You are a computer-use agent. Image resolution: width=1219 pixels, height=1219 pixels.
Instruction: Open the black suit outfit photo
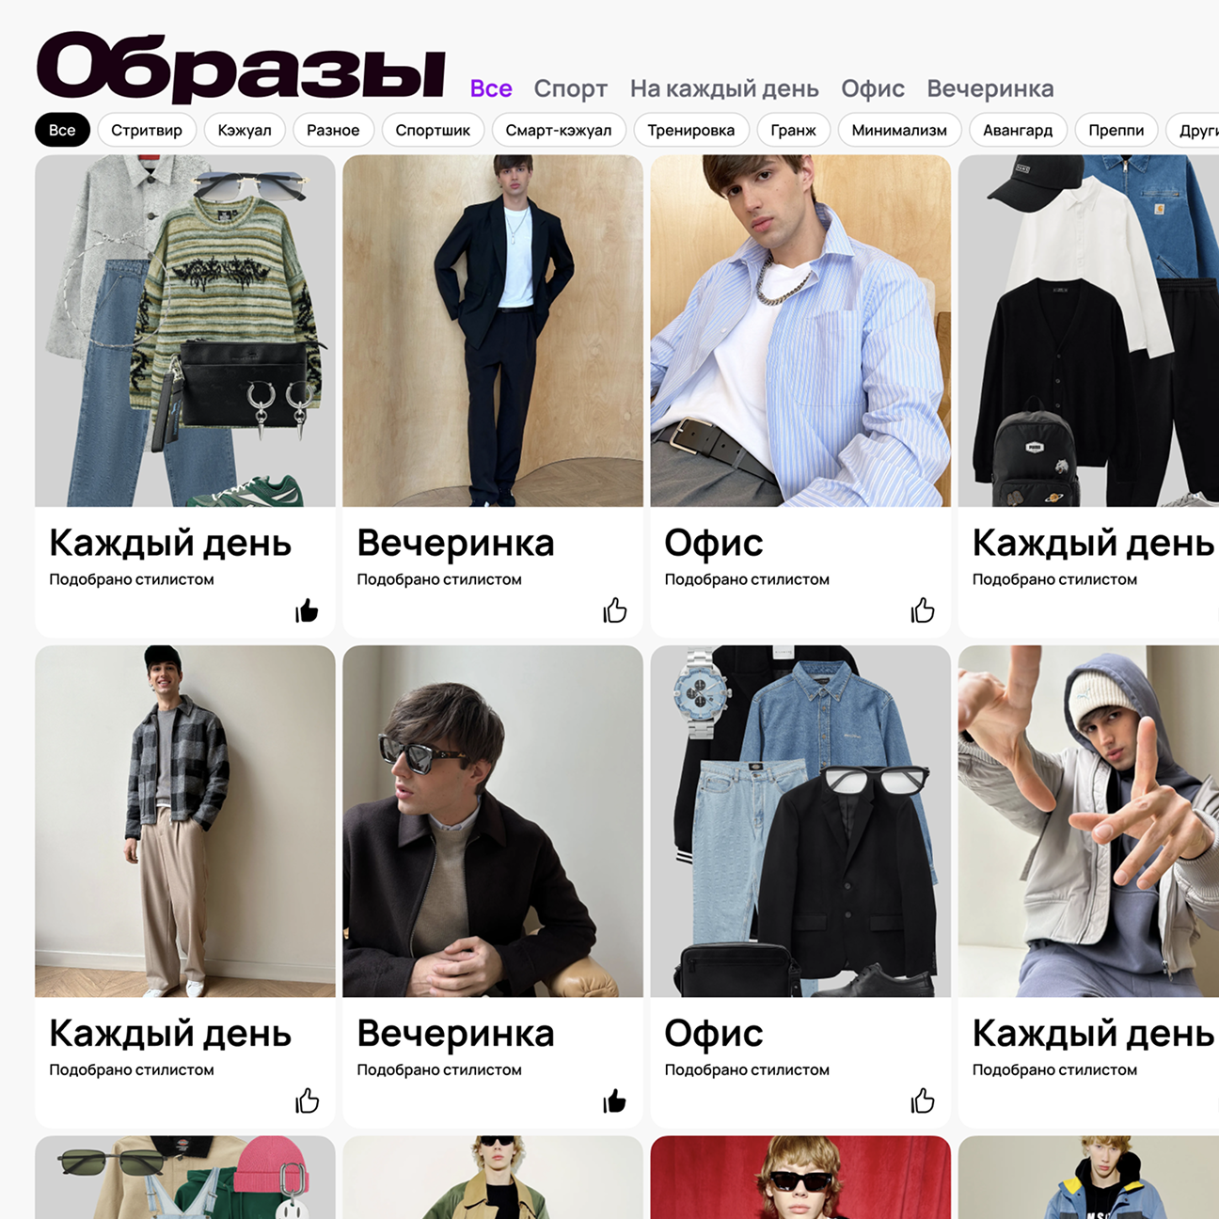coord(493,331)
